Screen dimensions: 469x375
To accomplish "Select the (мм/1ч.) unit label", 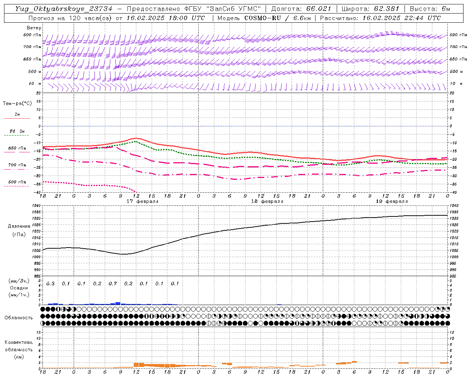I will (x=19, y=295).
